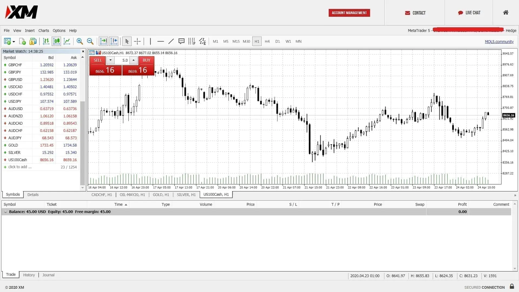519x292 pixels.
Task: Open the Charts menu
Action: tap(44, 31)
